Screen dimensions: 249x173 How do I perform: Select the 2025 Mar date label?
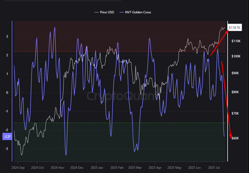tap(135, 168)
